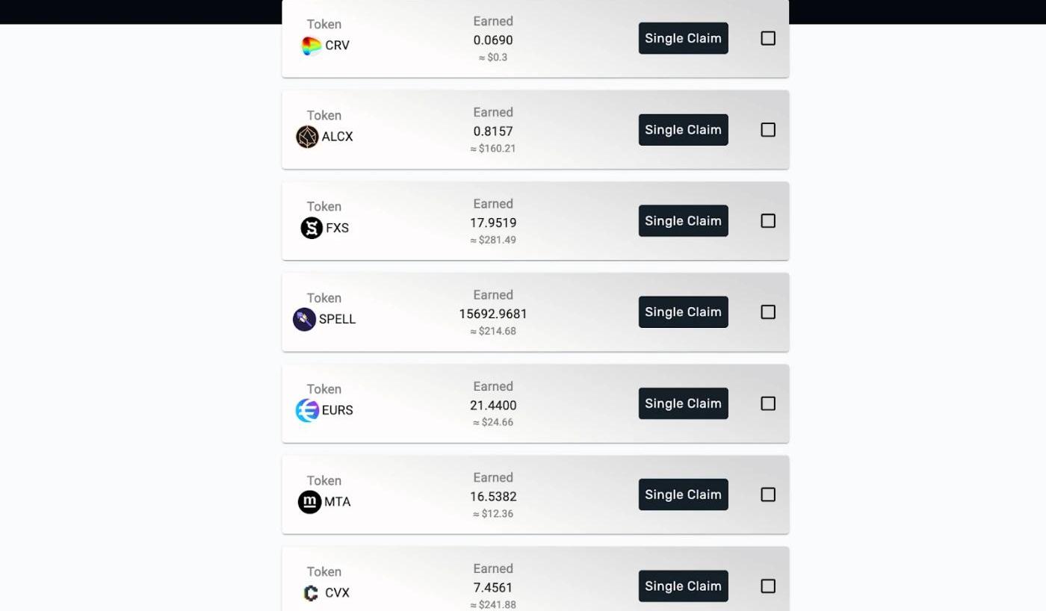The width and height of the screenshot is (1046, 611).
Task: Select the ALCX row checkbox
Action: point(768,129)
